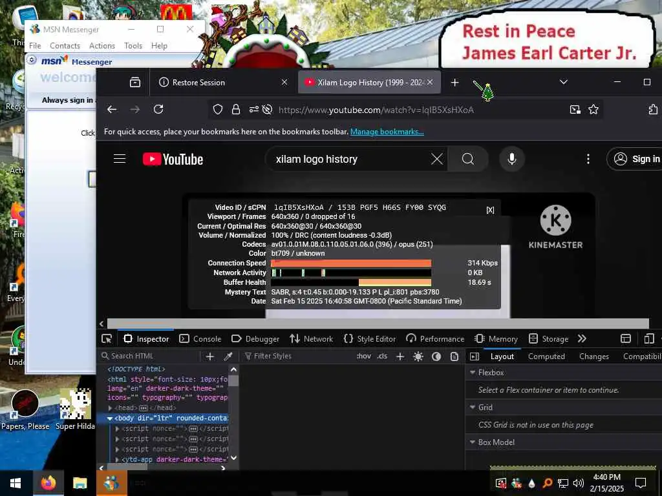List all tabs using the chevron dropdown
This screenshot has width=662, height=496.
click(x=564, y=82)
